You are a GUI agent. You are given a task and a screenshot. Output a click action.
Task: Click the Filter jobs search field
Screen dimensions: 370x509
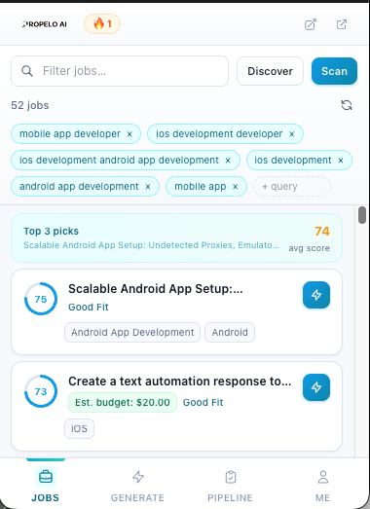pyautogui.click(x=120, y=71)
